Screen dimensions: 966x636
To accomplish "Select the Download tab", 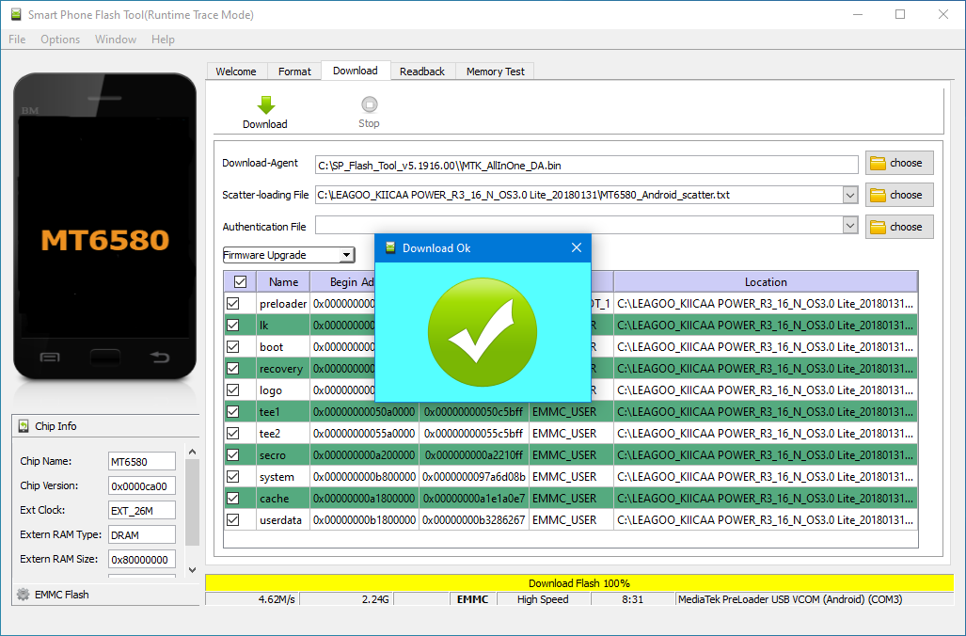I will coord(356,71).
